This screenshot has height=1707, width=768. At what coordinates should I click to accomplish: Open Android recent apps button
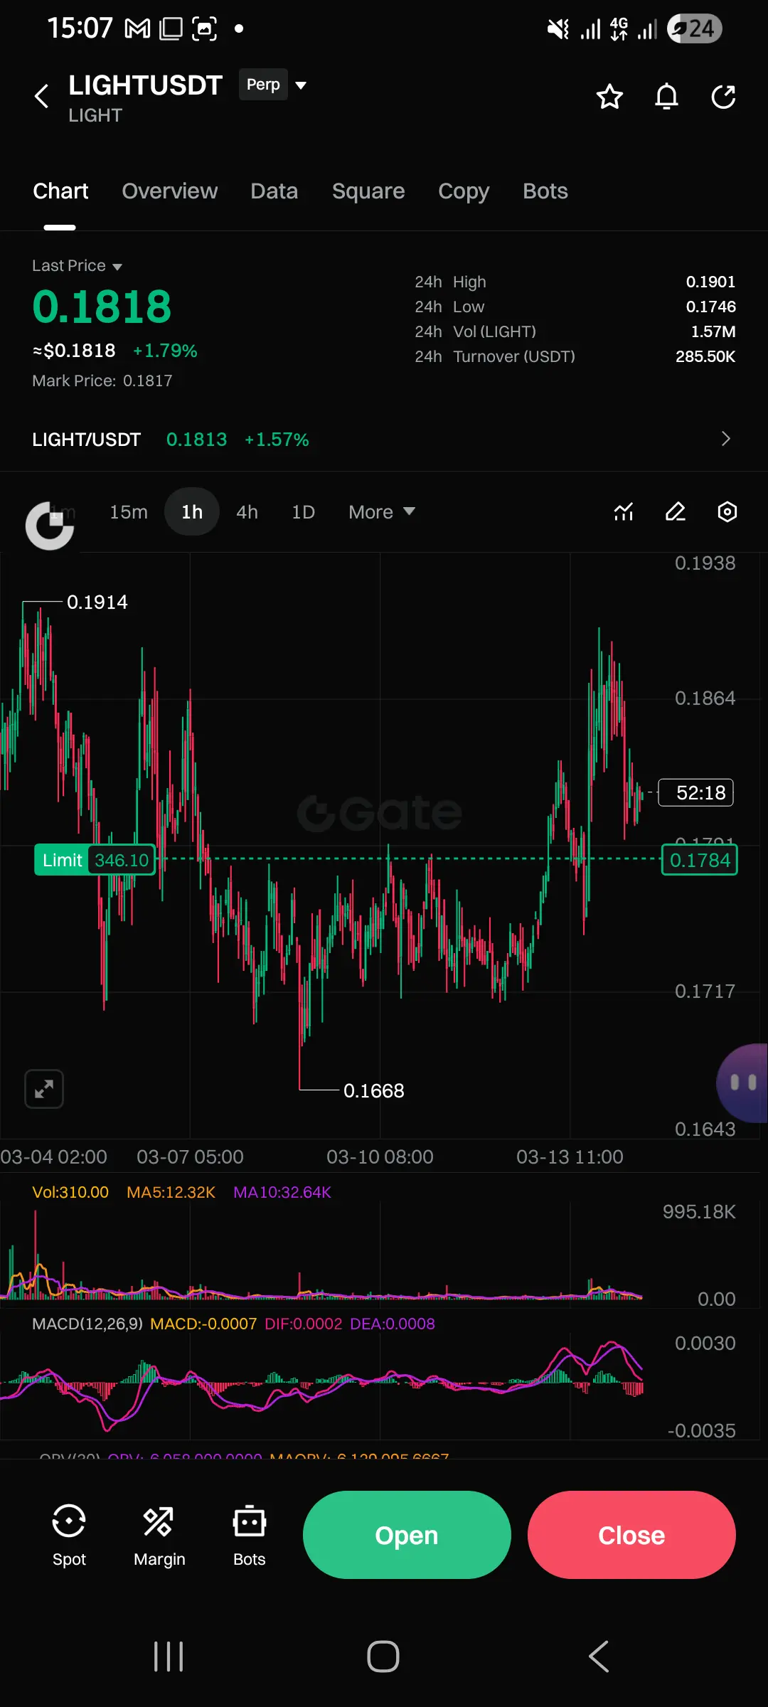[x=169, y=1657]
